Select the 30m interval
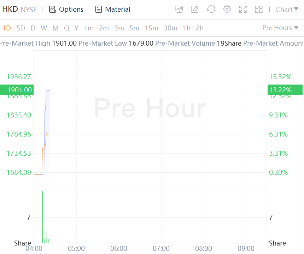 (x=170, y=28)
